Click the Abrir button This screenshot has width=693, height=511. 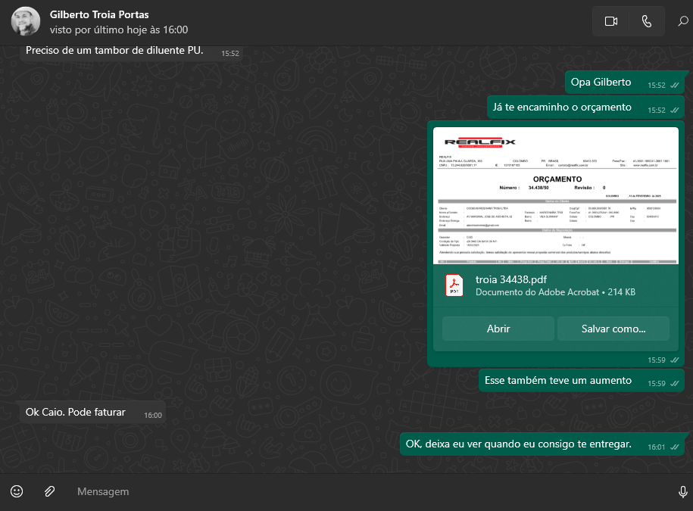498,329
